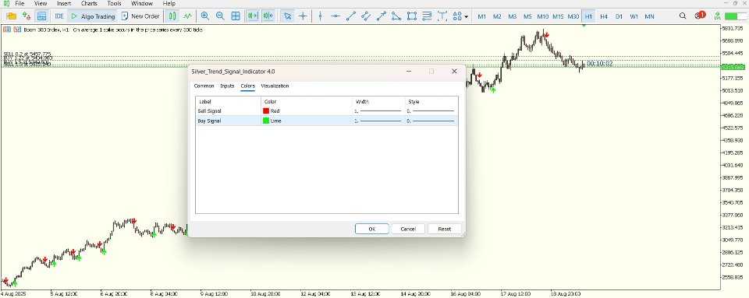The height and width of the screenshot is (298, 749).
Task: Open the objects shapes dropdown arrow
Action: click(467, 16)
